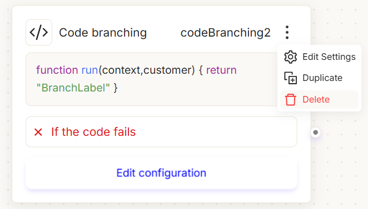Click the codeBranching2 node identifier

[225, 33]
